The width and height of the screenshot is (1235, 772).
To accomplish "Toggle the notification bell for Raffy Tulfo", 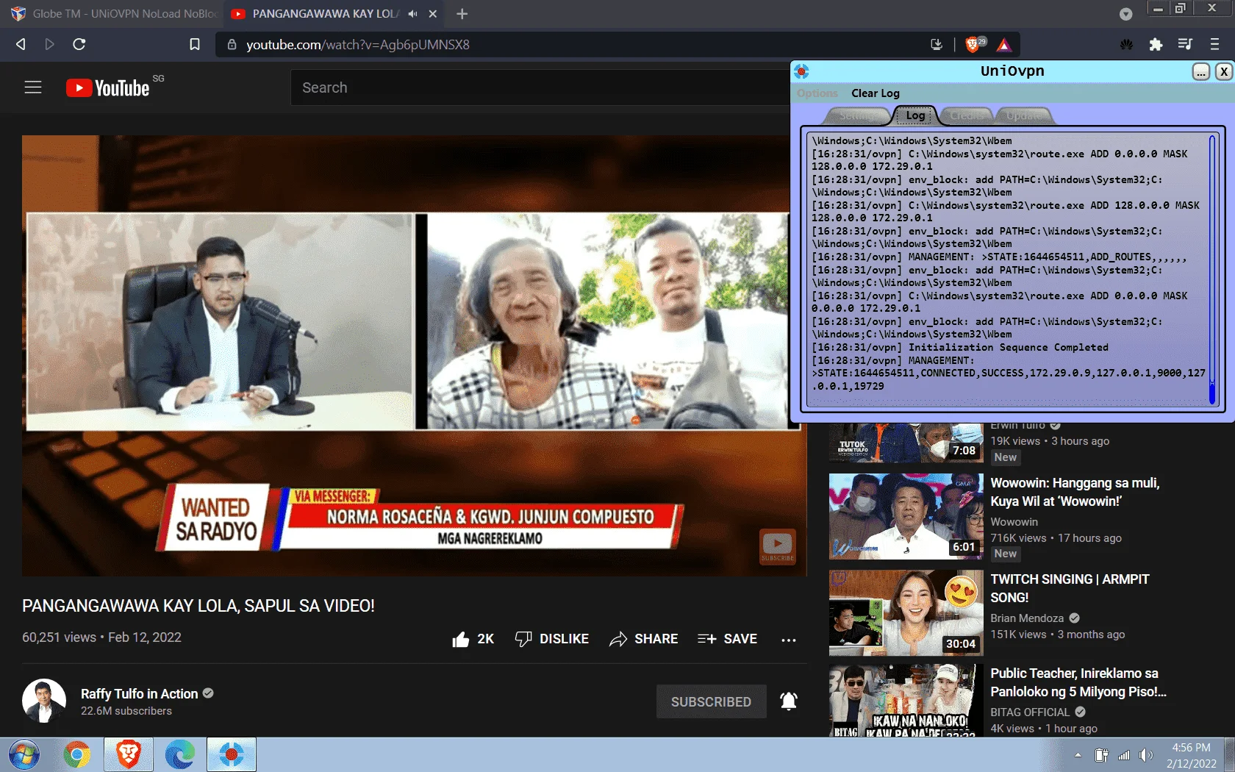I will (789, 701).
